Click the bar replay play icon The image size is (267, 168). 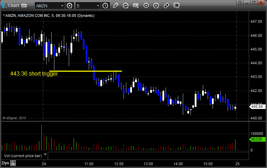point(146,6)
